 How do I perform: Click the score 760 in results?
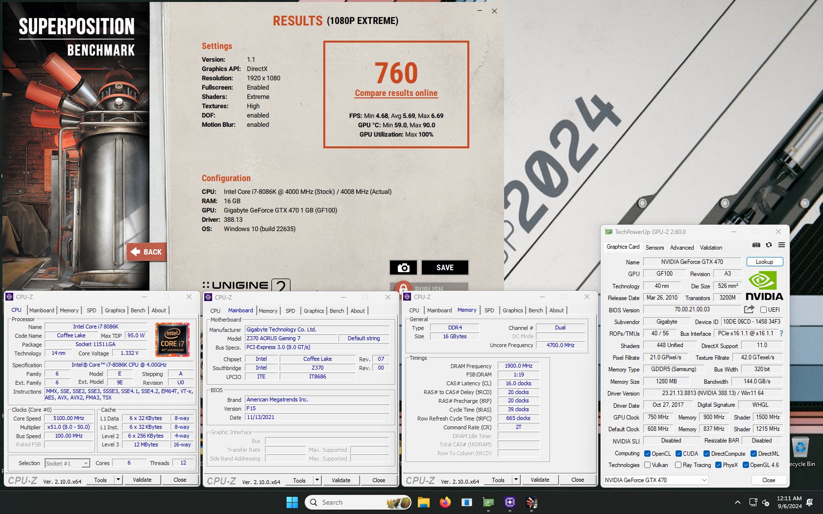[x=396, y=73]
